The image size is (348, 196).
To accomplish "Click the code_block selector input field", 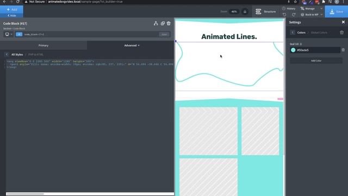I will (x=91, y=34).
